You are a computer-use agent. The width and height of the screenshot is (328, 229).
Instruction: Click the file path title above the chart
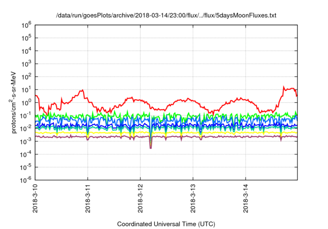click(166, 15)
